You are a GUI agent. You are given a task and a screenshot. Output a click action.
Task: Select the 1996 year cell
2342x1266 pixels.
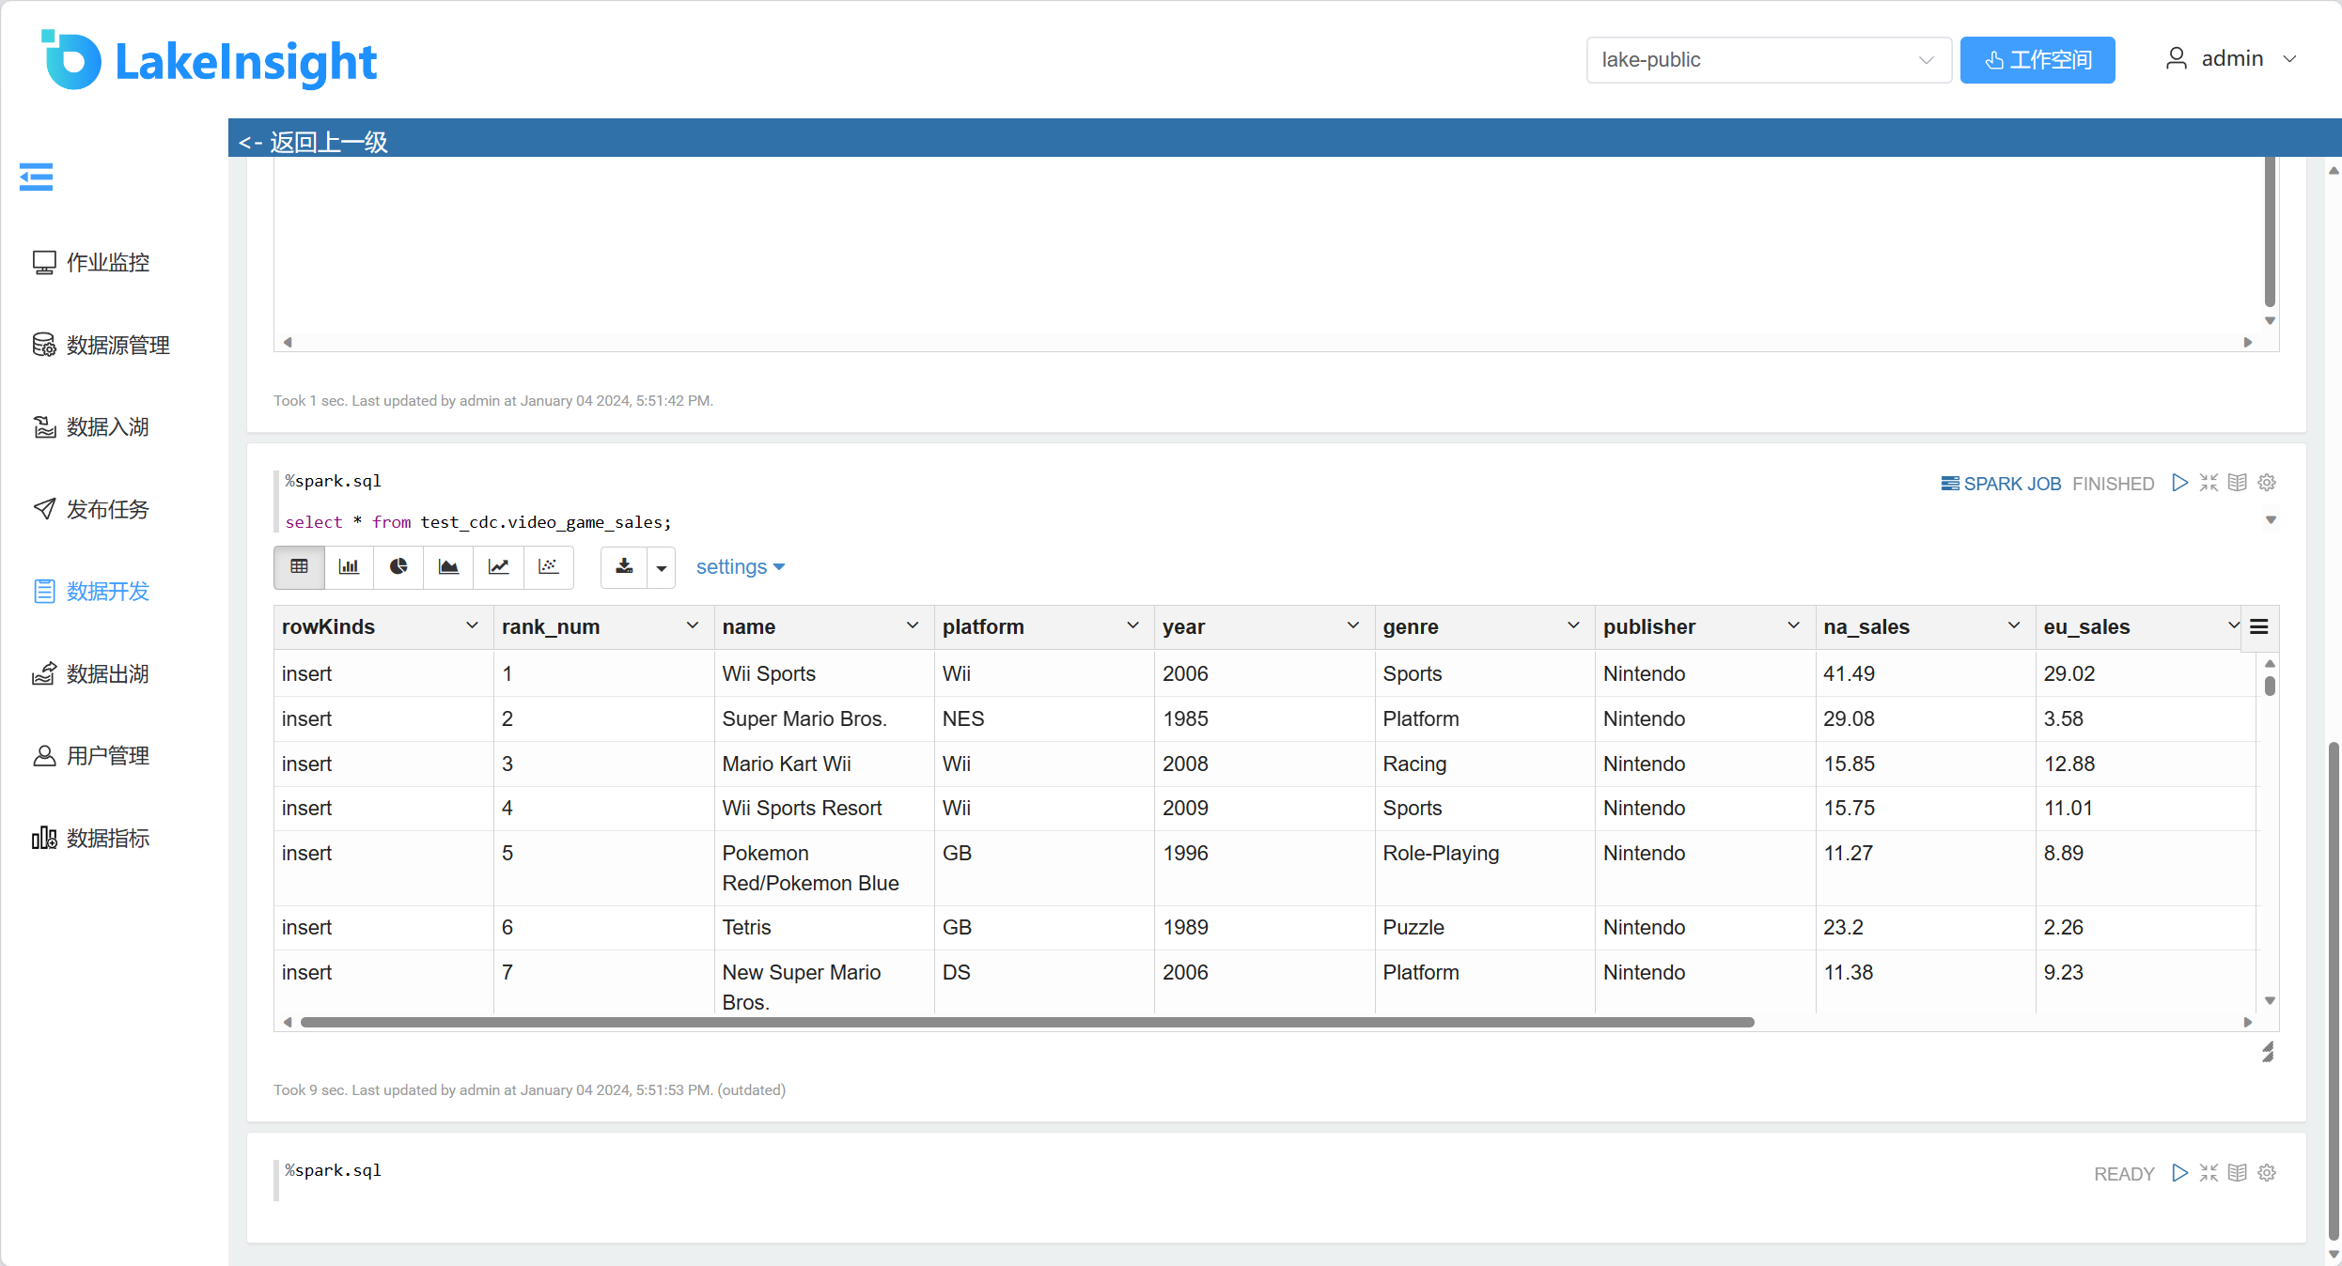(1264, 868)
